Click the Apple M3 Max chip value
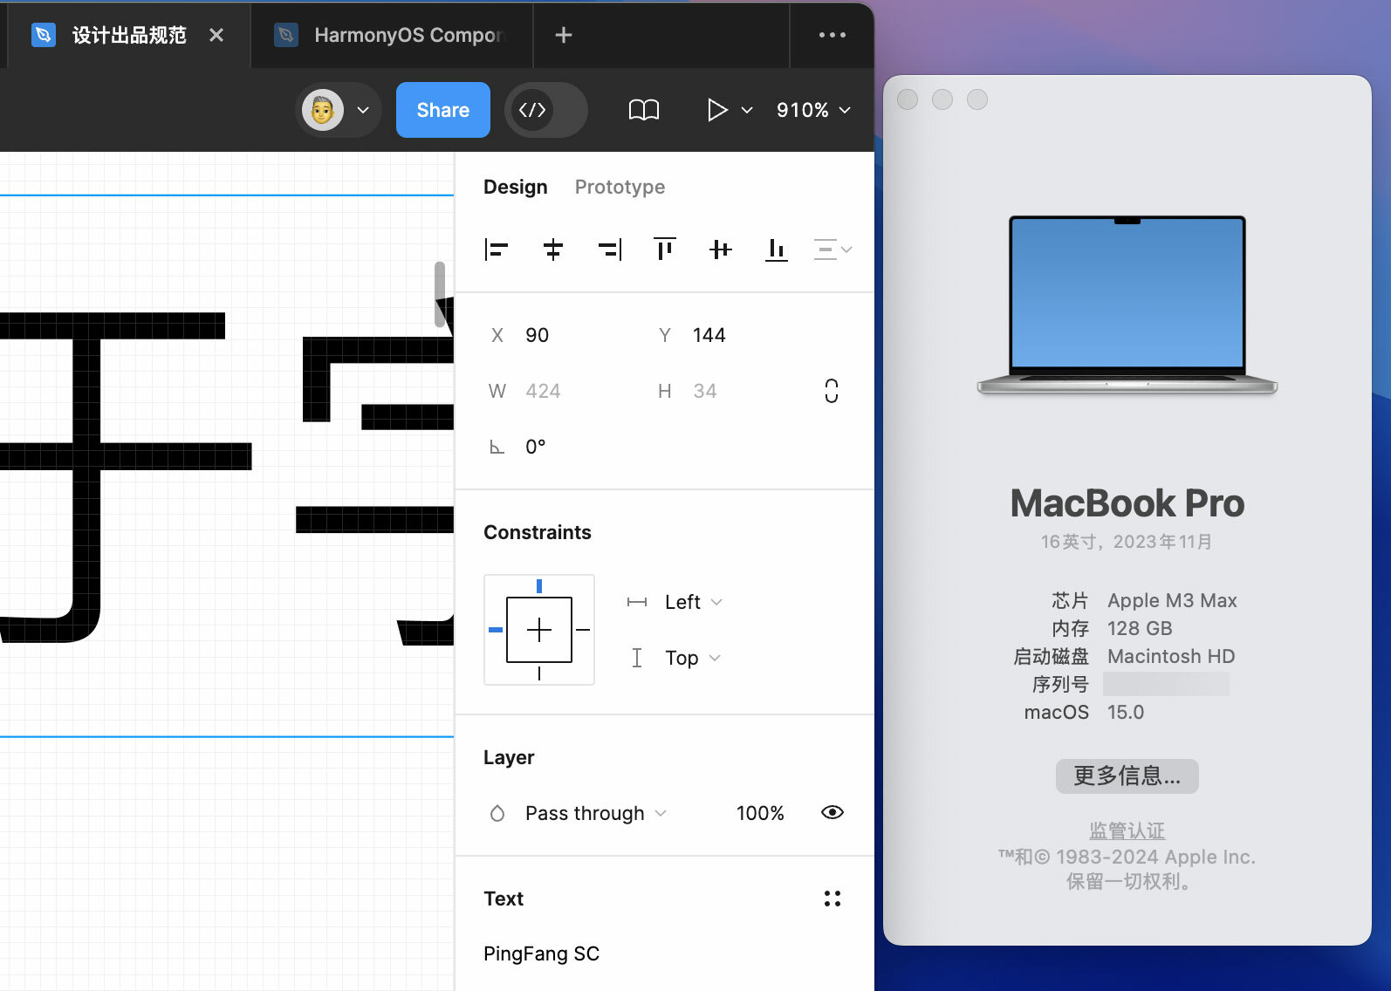 pyautogui.click(x=1172, y=600)
